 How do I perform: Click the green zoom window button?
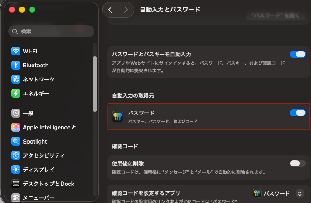[32, 10]
